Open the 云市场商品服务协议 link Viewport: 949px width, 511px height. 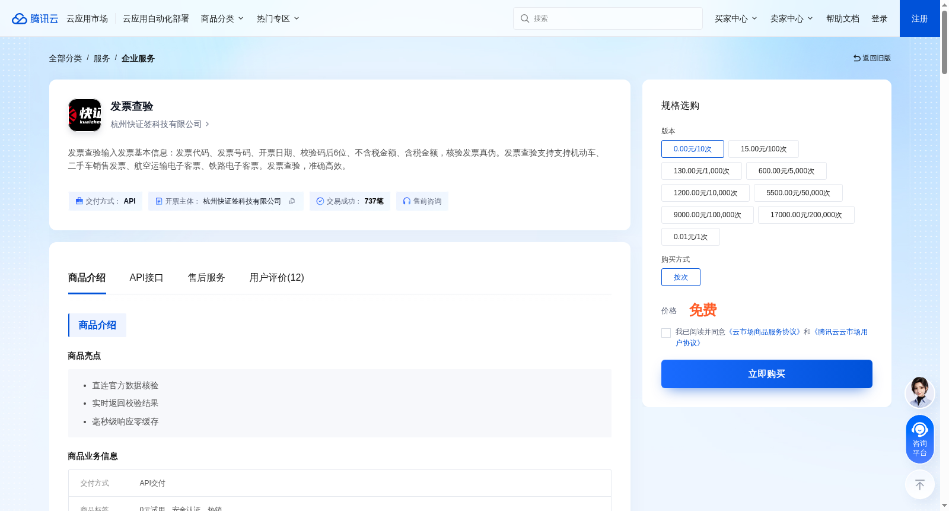pyautogui.click(x=765, y=332)
